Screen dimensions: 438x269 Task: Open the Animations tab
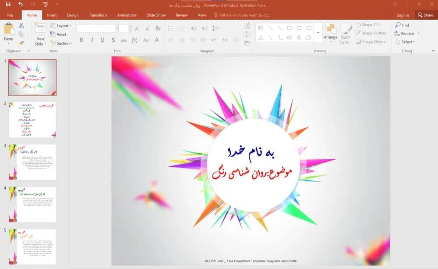click(127, 15)
